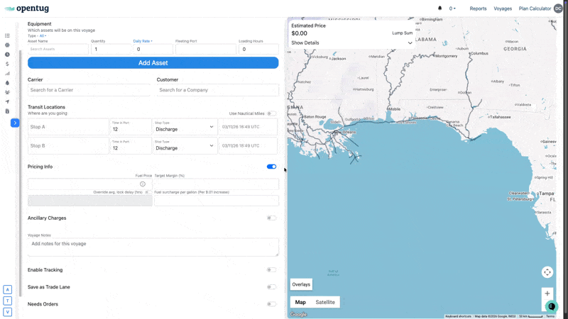Open the chat support widget
This screenshot has width=568, height=319.
(x=552, y=306)
